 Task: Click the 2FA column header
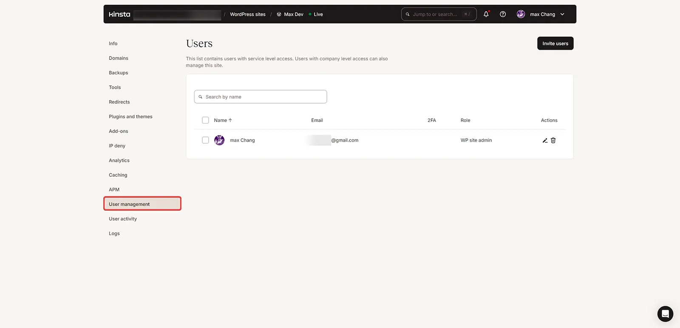pos(432,120)
